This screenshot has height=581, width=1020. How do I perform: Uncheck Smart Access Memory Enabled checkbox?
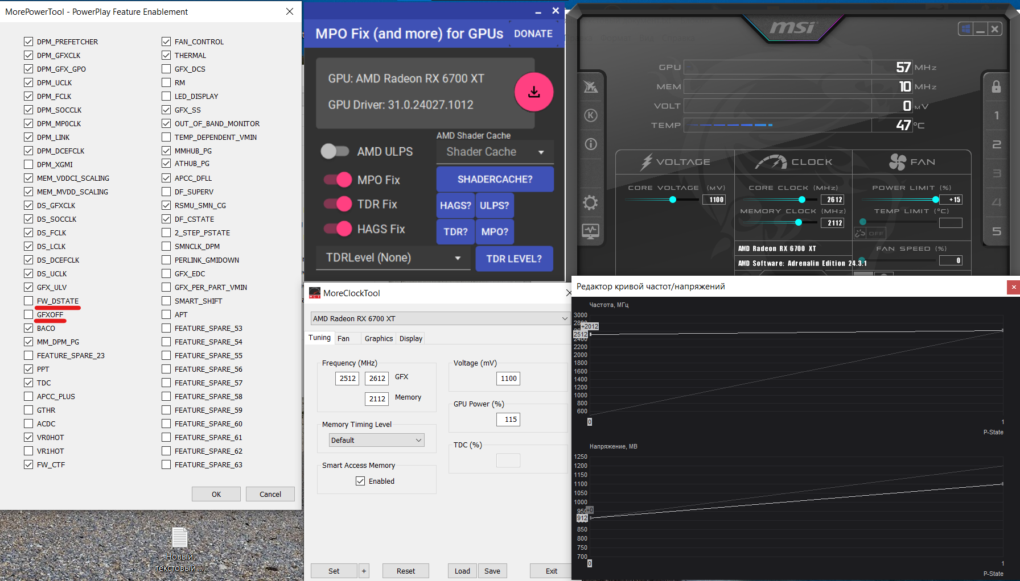tap(360, 481)
